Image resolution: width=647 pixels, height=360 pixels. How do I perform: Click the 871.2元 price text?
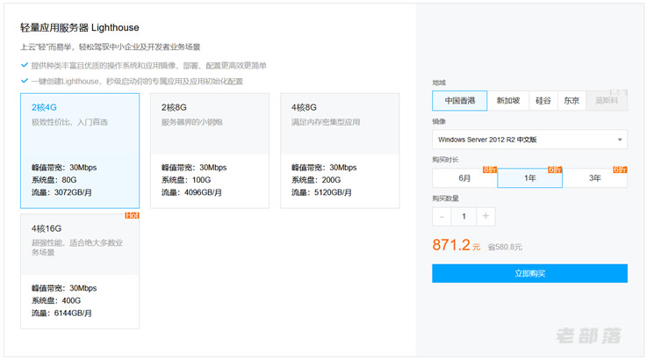(x=456, y=245)
